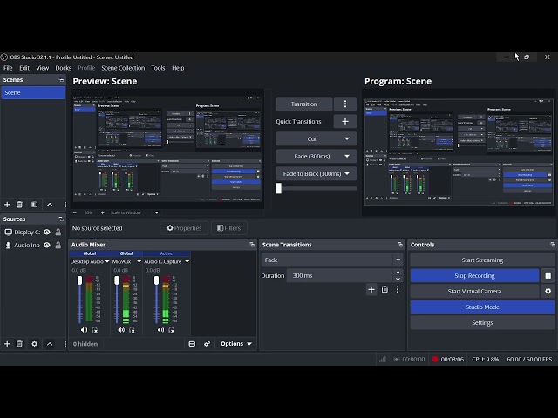Viewport: 558px width, 418px height.
Task: Click Desktop Audio volume fader
Action: click(x=79, y=280)
